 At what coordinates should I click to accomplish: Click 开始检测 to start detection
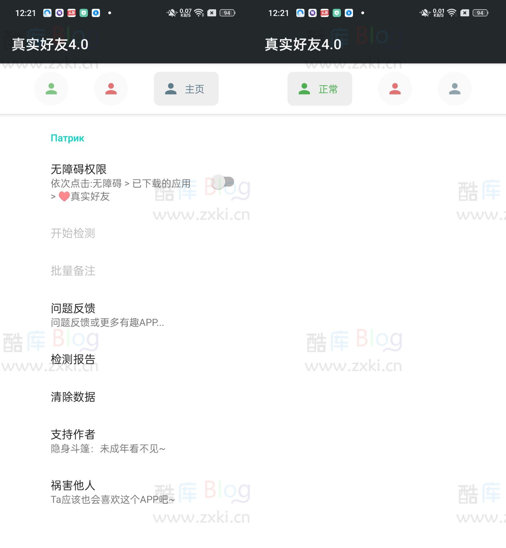(73, 233)
